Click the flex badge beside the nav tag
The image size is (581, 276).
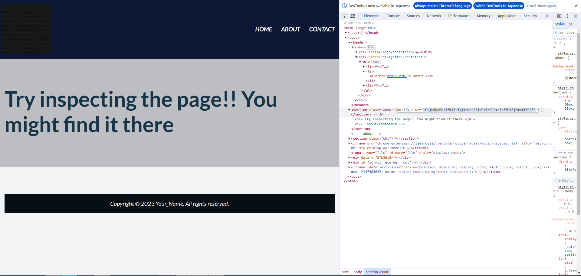371,47
